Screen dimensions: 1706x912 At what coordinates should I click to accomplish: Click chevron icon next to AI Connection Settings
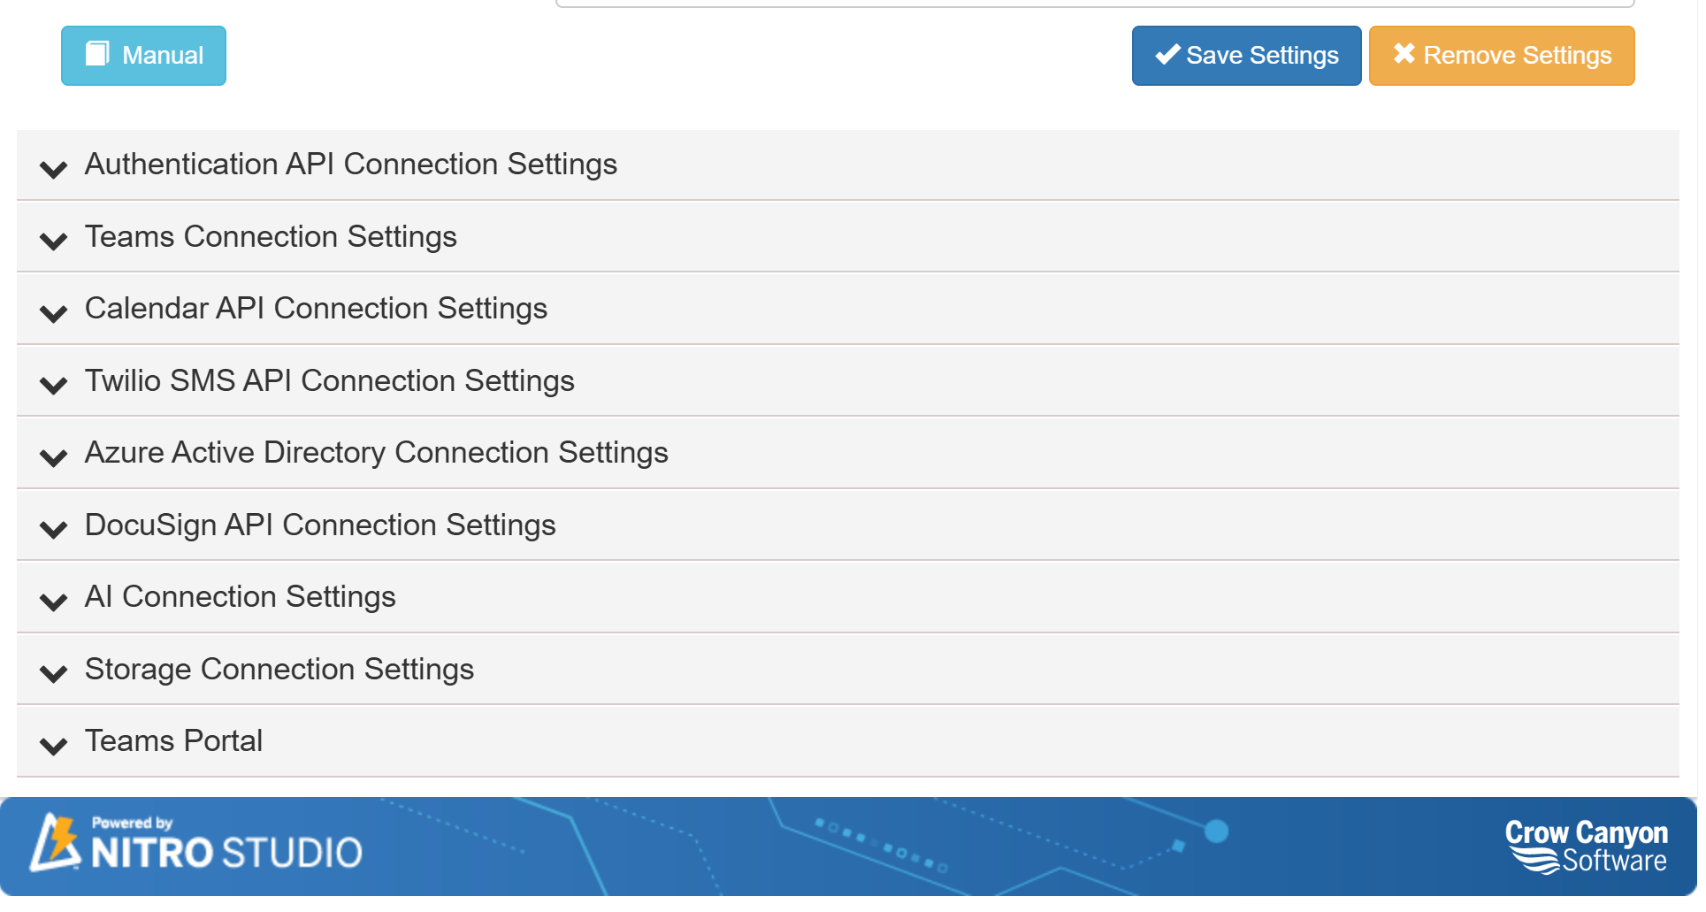coord(54,602)
